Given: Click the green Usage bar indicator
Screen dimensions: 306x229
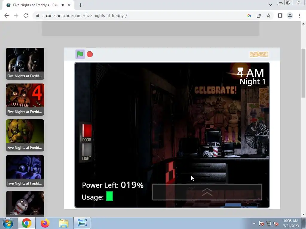Looking at the screenshot, I should click(x=109, y=196).
